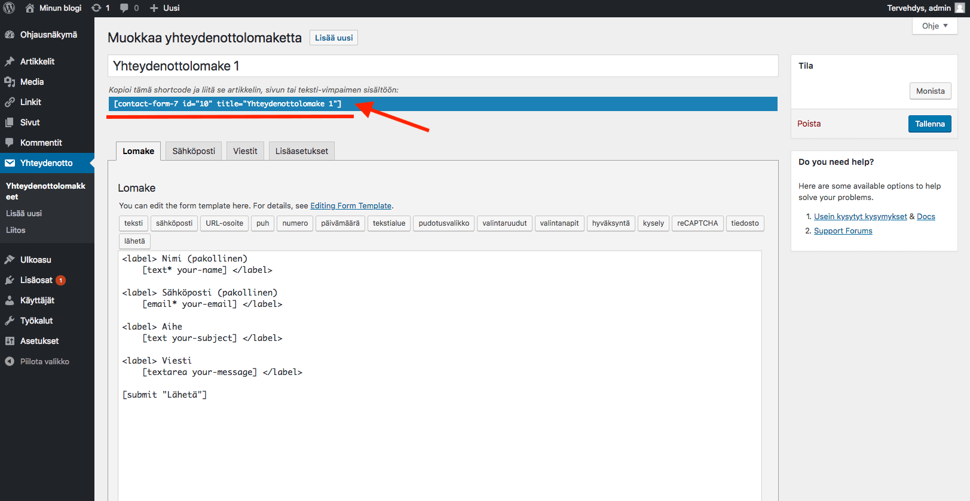Click the form title input field
Image resolution: width=970 pixels, height=501 pixels.
(x=442, y=66)
